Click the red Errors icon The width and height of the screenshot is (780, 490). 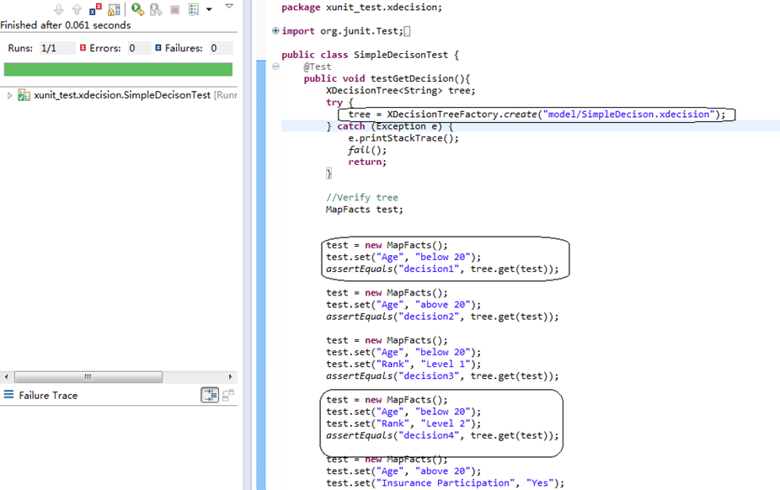(x=83, y=48)
